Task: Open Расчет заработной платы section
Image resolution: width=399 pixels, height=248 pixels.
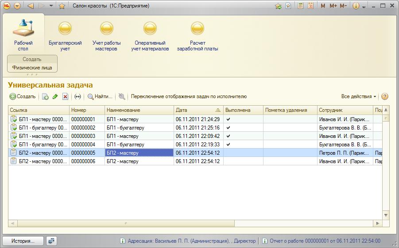Action: tap(198, 36)
